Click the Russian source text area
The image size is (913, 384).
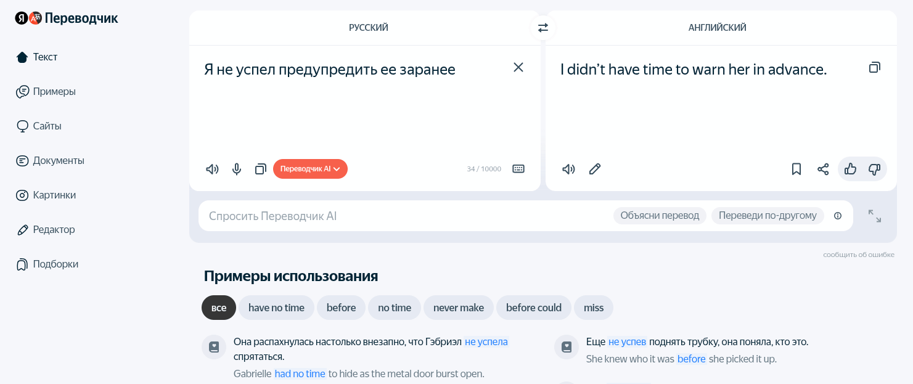[x=330, y=69]
